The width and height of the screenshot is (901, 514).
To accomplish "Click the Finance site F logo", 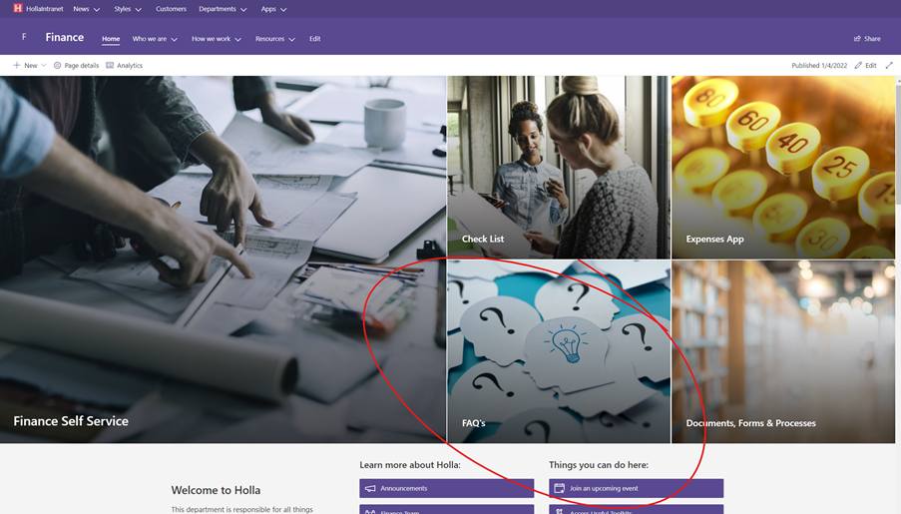I will point(24,37).
